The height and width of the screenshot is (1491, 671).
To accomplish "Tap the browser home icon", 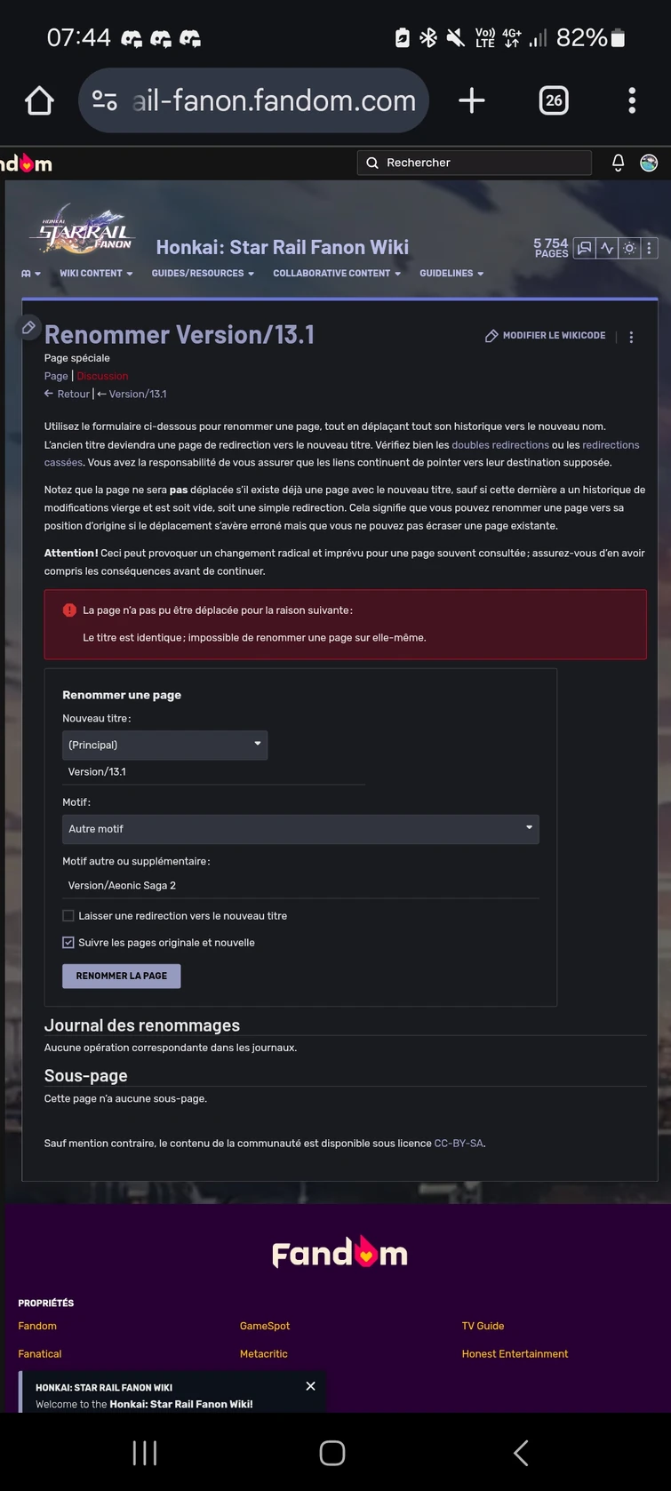I will [39, 100].
